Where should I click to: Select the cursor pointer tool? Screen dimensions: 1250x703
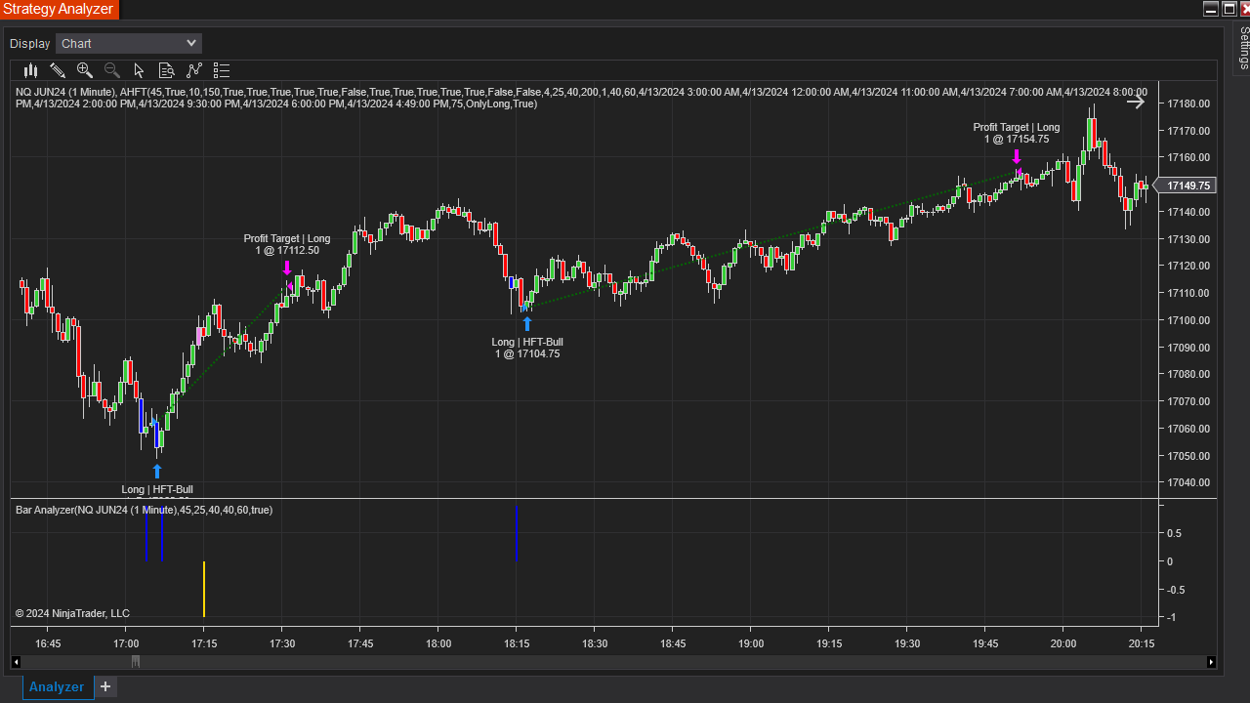(139, 70)
